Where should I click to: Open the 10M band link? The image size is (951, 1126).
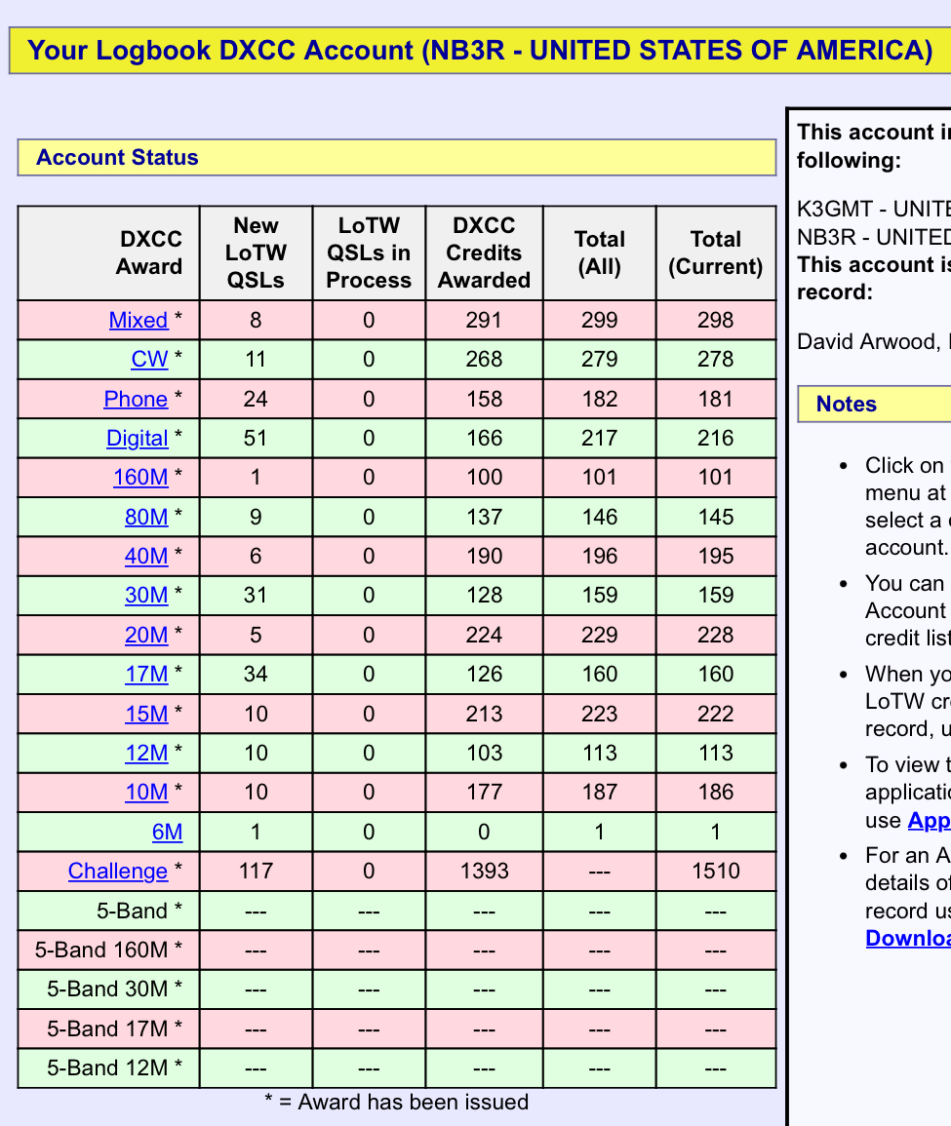click(x=146, y=793)
